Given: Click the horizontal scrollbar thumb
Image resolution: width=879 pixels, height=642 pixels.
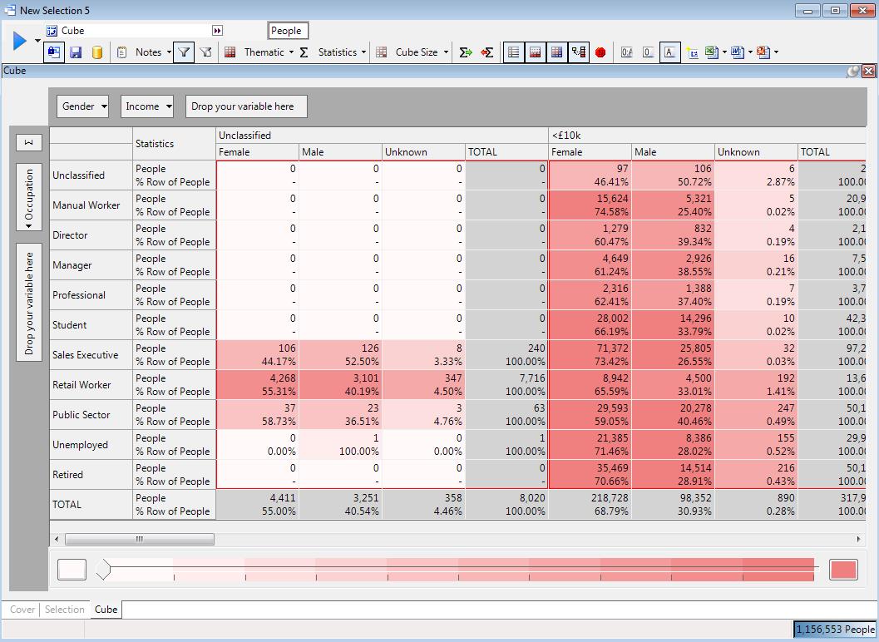Looking at the screenshot, I should coord(140,539).
